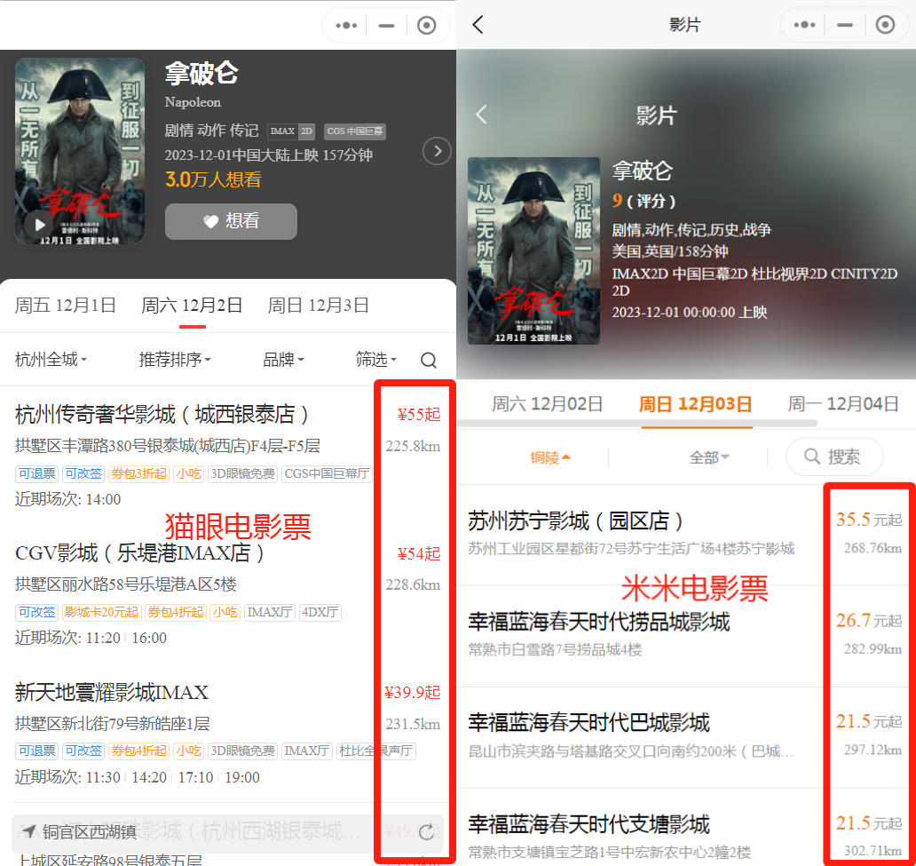Go back using the top-left arrow in right panel
The width and height of the screenshot is (916, 866).
pos(478,25)
